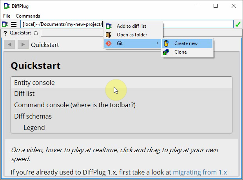Expand the Git submenu arrow
The height and width of the screenshot is (180, 243).
158,43
